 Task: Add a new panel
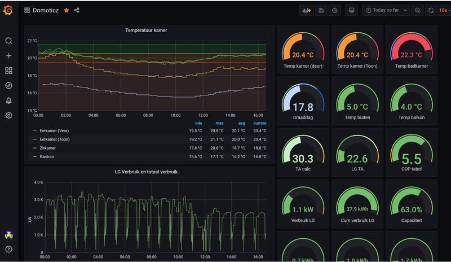click(x=306, y=10)
